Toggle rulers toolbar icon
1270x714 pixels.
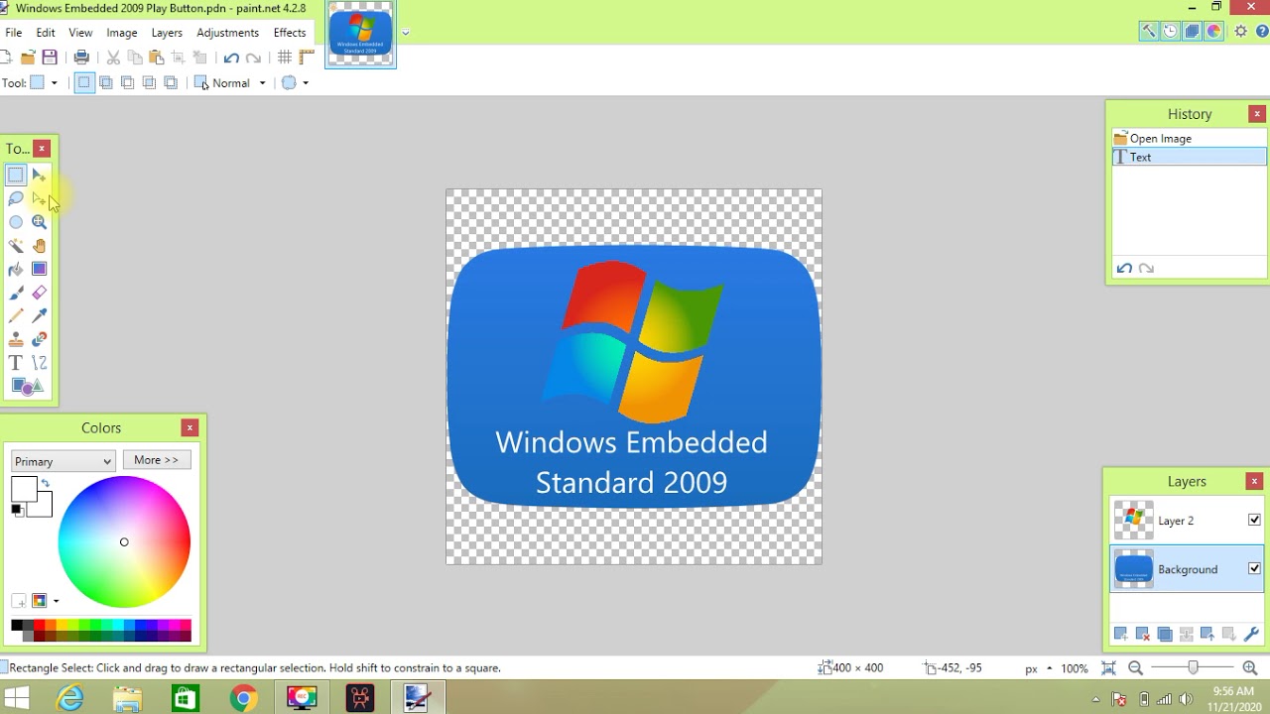307,58
